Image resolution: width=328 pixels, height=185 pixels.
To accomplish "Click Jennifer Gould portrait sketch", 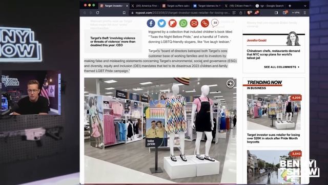I will pos(293,39).
